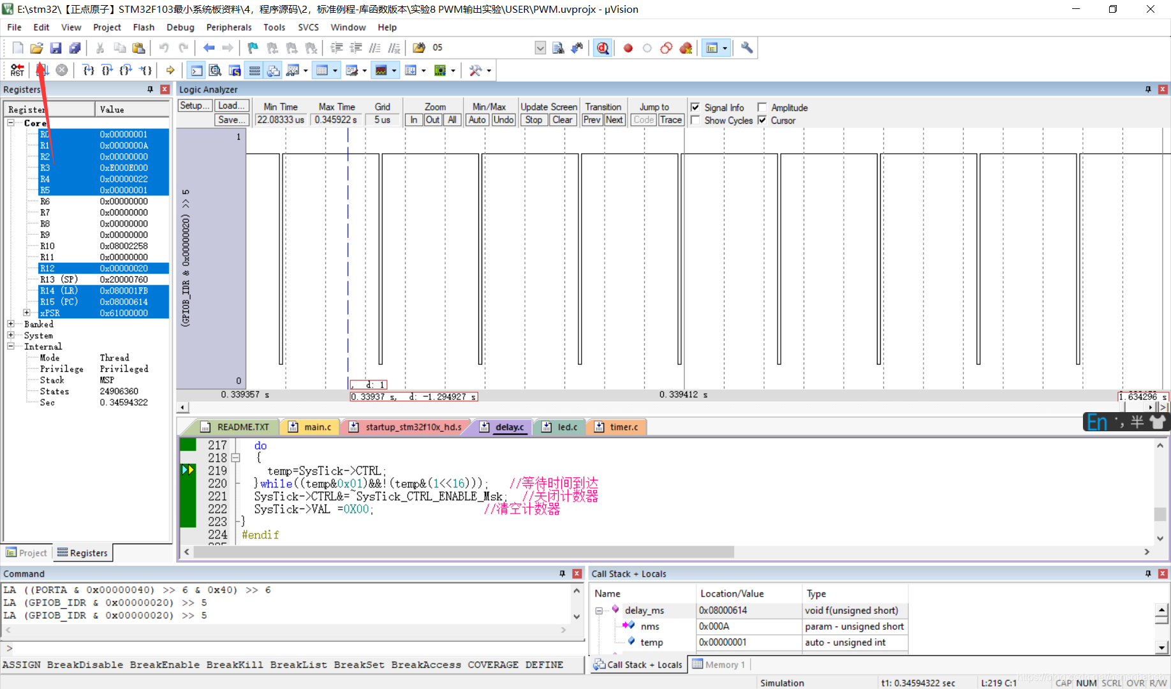Image resolution: width=1171 pixels, height=689 pixels.
Task: Switch to the Project panel tab
Action: (26, 552)
